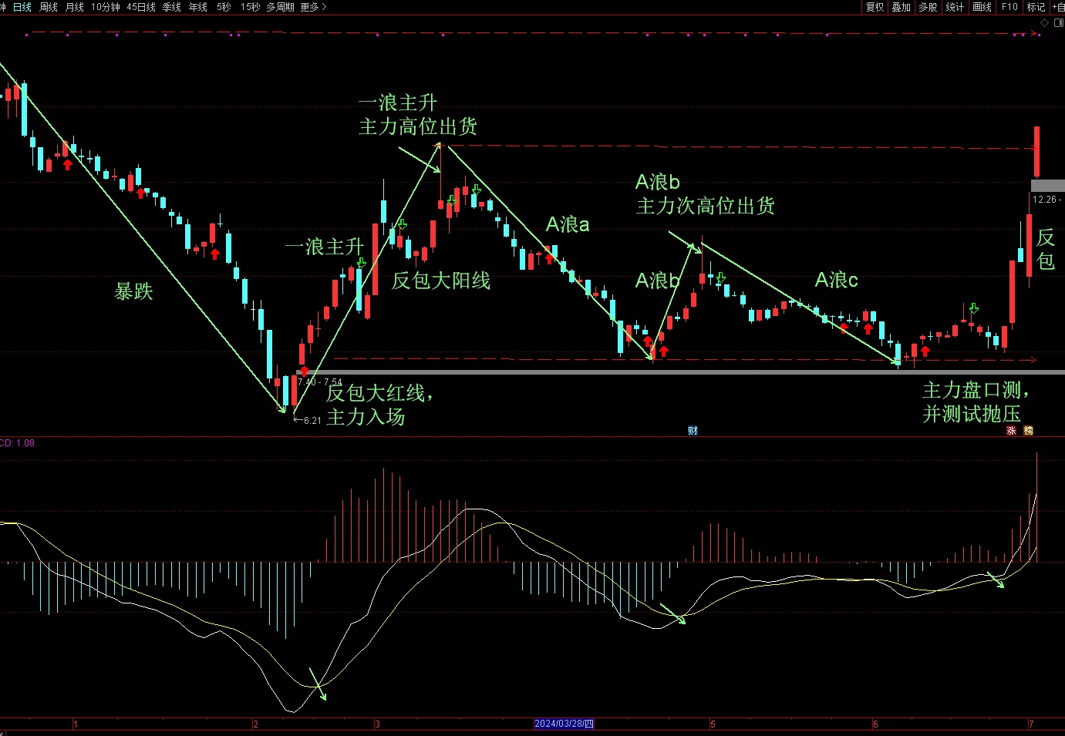1065x736 pixels.
Task: Select the 反包大阳线 annotation text
Action: coord(441,281)
